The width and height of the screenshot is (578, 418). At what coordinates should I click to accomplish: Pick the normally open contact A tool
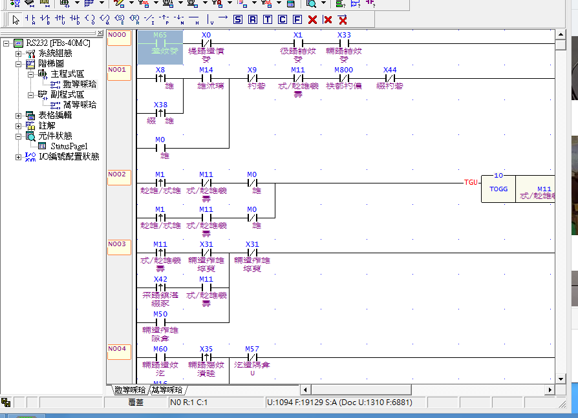point(30,19)
